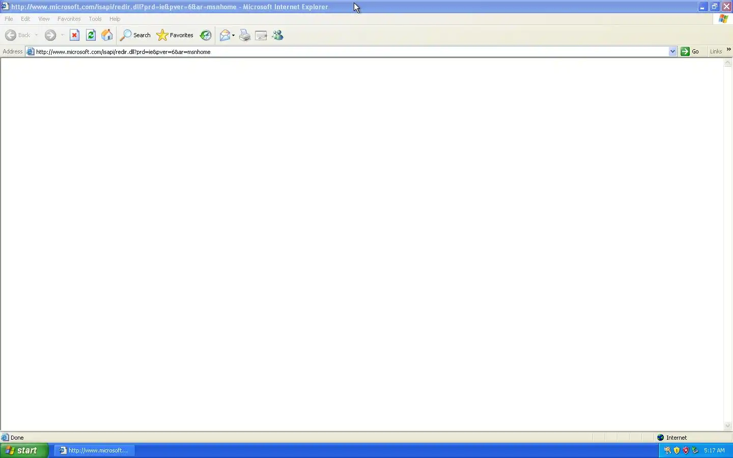Click the vertical scrollbar up arrow
The image size is (733, 458).
pos(728,63)
